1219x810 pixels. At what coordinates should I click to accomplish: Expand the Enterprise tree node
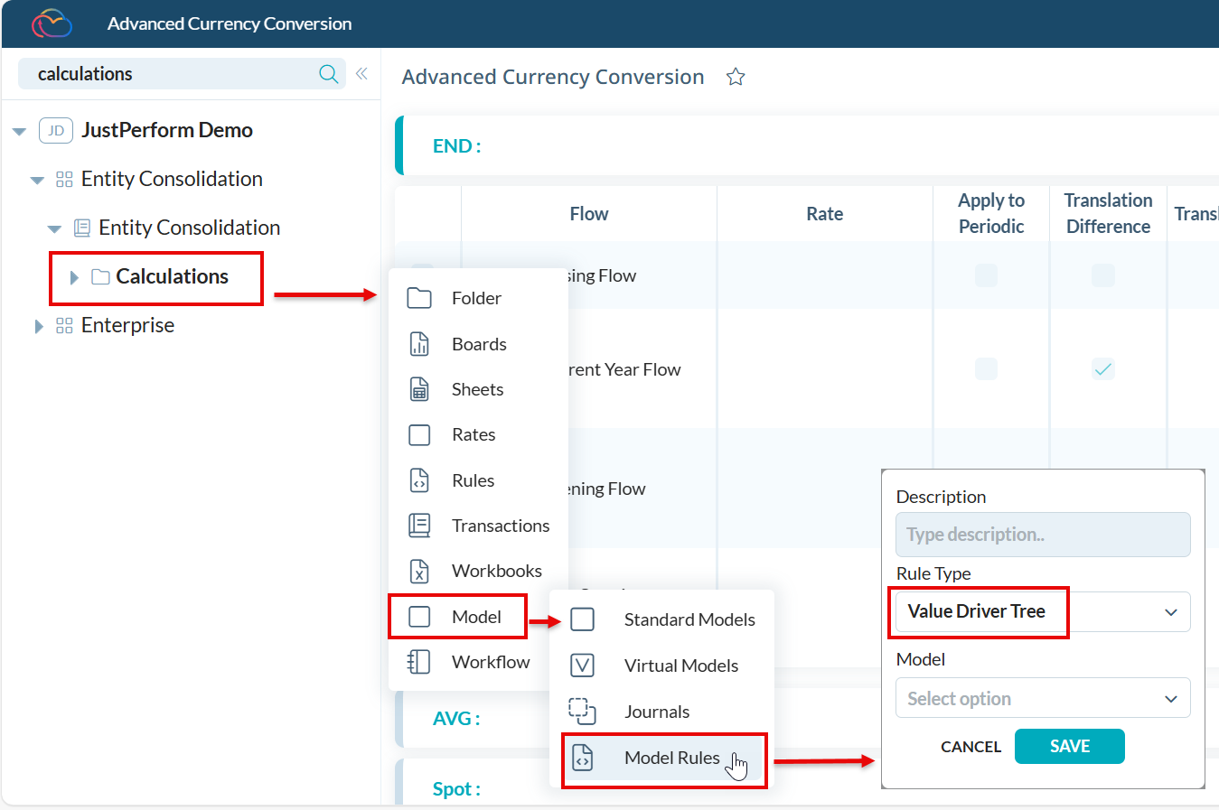point(38,326)
